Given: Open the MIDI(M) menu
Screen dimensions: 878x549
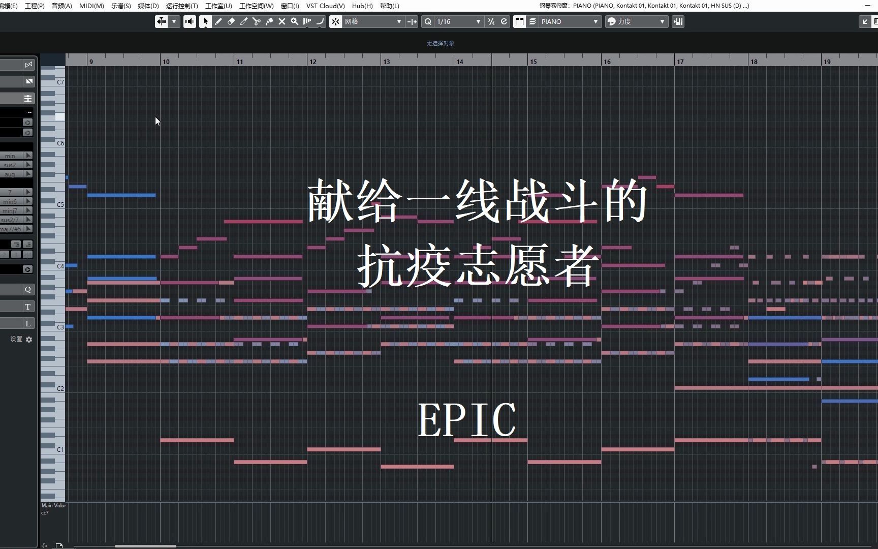Looking at the screenshot, I should point(91,6).
